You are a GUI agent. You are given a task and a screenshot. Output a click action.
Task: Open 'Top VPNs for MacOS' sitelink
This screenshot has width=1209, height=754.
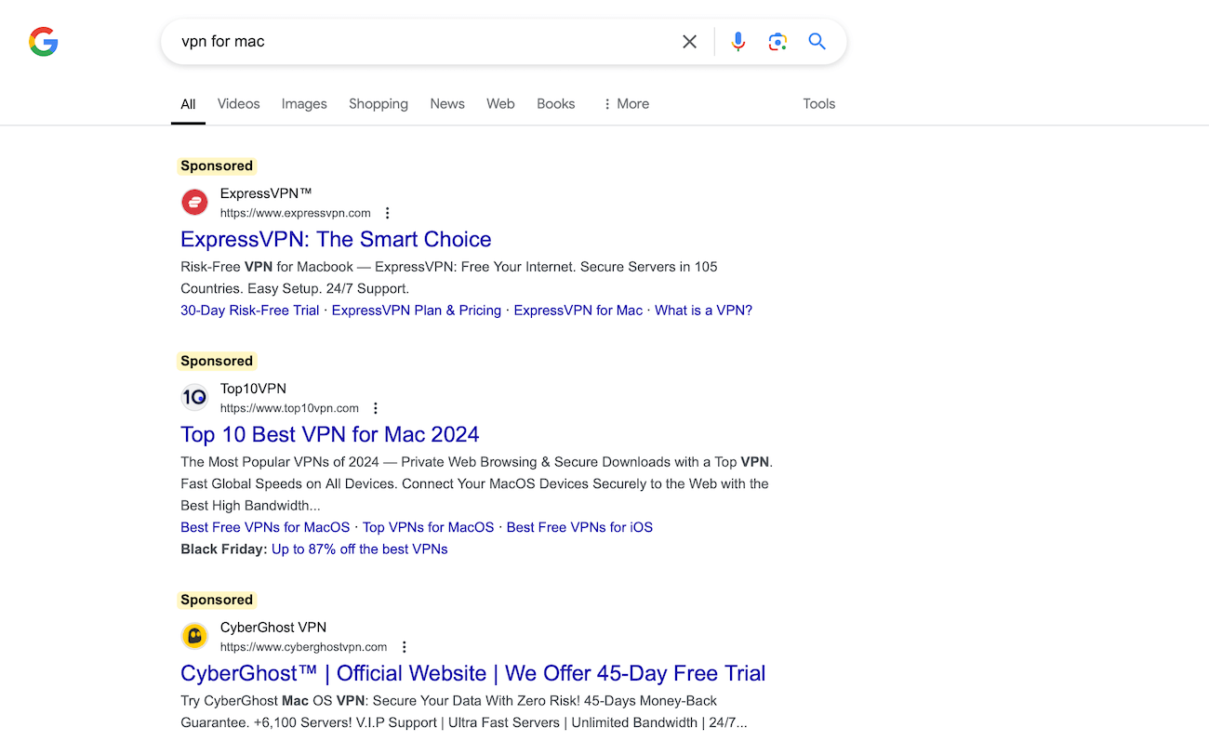tap(429, 527)
